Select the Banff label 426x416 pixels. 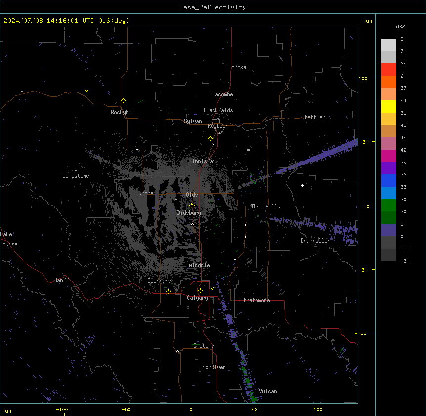[61, 280]
